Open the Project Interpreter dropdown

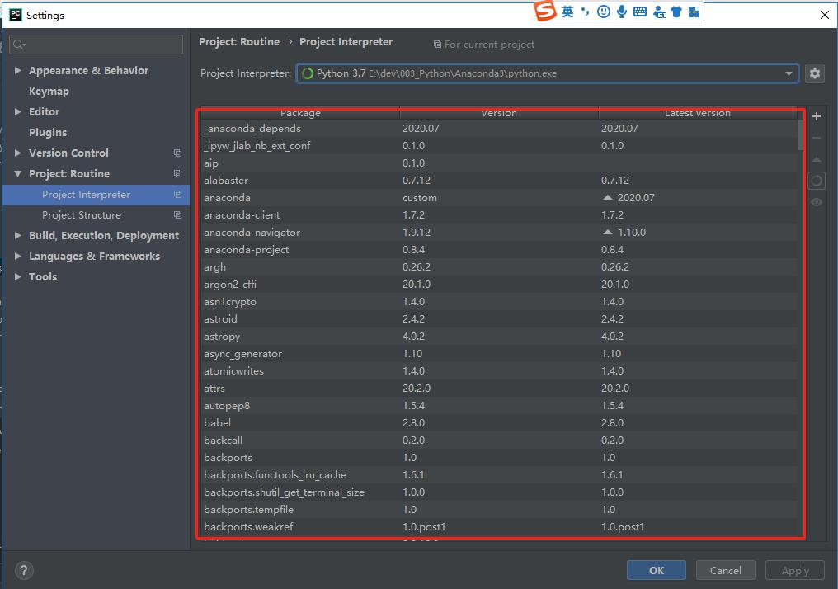click(x=789, y=73)
